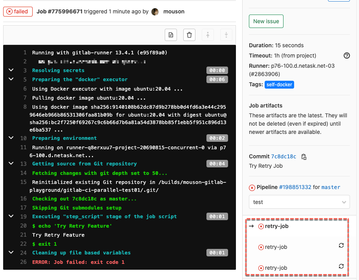Open the mouson user profile link
Screen dimensions: 359x280
[174, 11]
